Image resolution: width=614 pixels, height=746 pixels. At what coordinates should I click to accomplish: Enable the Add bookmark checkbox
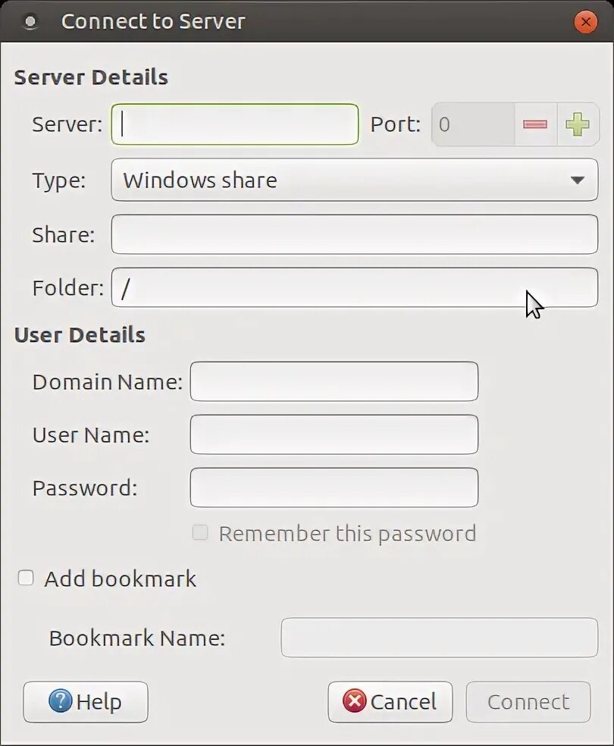(x=26, y=578)
